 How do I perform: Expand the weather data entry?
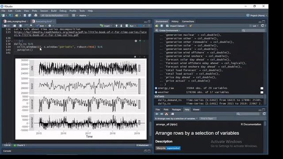point(156,92)
